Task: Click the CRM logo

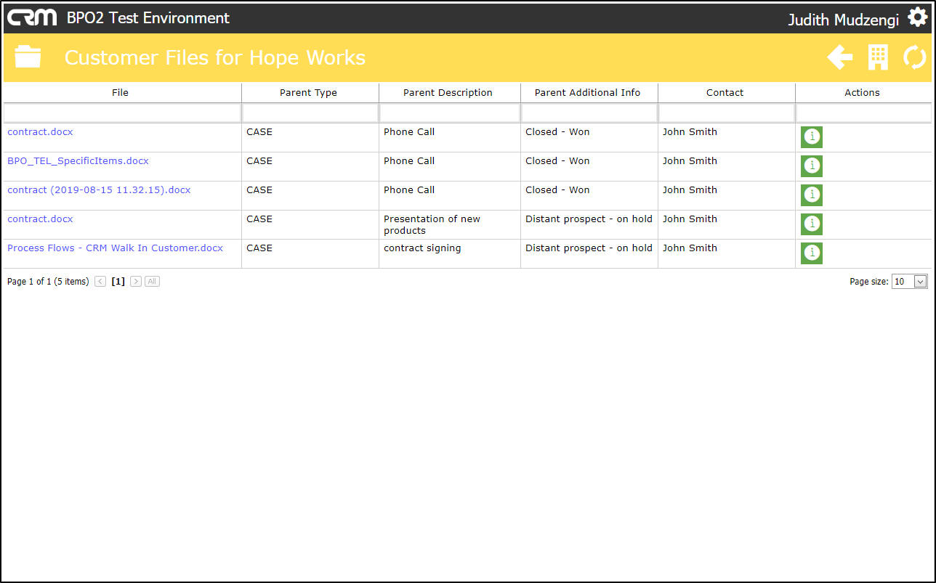Action: click(x=32, y=17)
